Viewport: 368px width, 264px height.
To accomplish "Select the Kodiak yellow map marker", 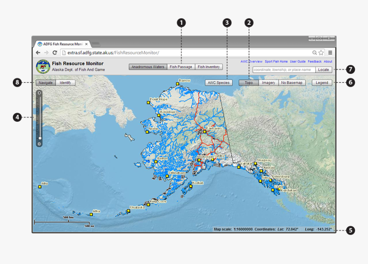I will point(191,186).
